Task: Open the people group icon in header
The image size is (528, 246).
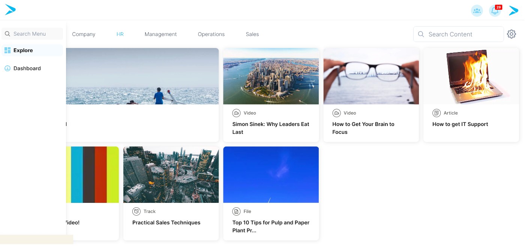Action: (477, 11)
